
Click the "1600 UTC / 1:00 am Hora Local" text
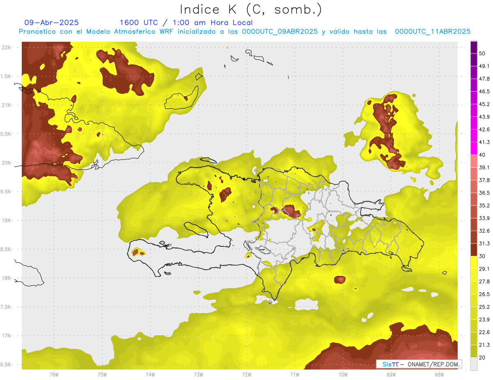coord(186,23)
